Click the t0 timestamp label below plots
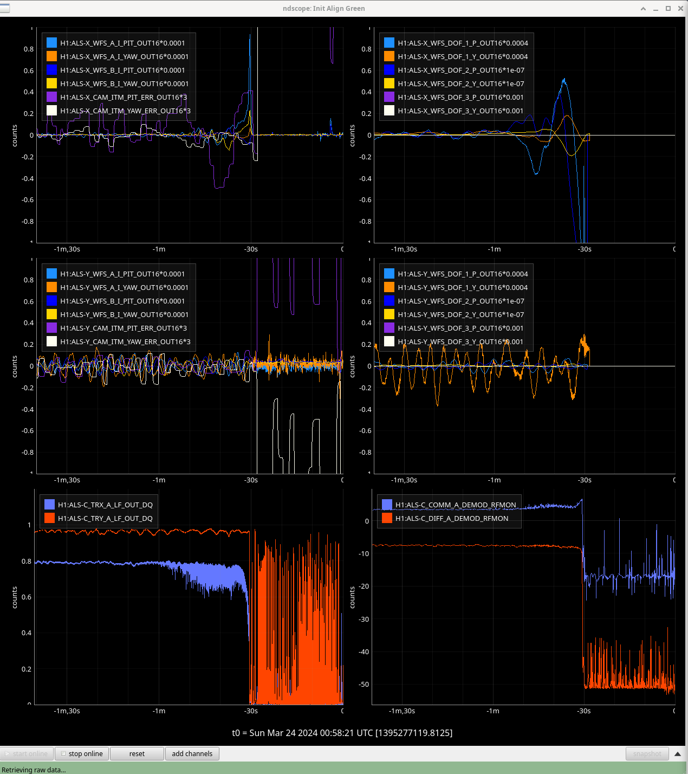 click(342, 733)
